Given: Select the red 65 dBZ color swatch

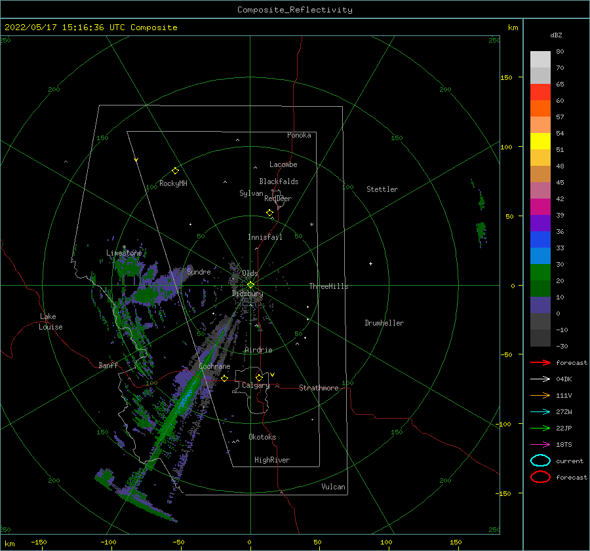Looking at the screenshot, I should pos(540,92).
